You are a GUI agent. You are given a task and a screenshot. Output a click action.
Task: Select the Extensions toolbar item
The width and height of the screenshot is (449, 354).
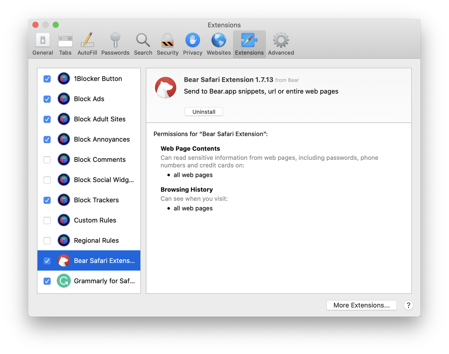(x=249, y=44)
